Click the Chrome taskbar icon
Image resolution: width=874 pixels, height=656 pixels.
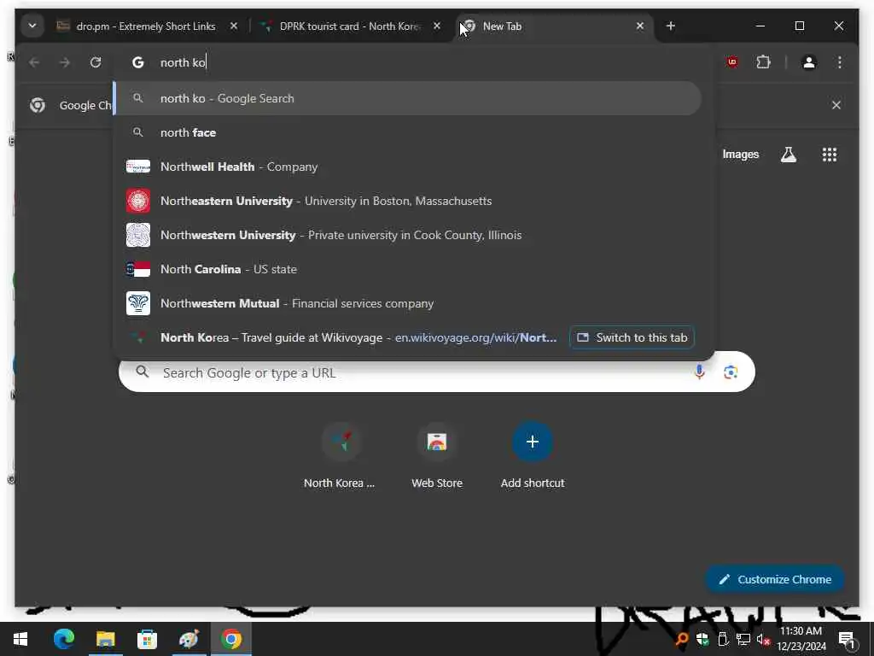tap(230, 639)
